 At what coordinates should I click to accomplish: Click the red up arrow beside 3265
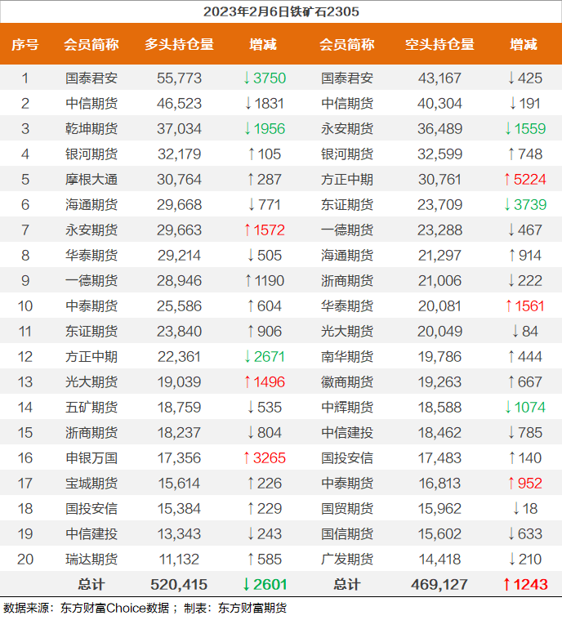(x=248, y=458)
